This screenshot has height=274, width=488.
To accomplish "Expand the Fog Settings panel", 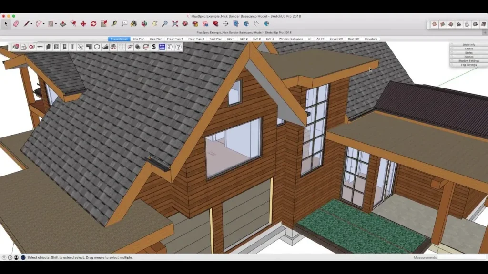I will 469,65.
